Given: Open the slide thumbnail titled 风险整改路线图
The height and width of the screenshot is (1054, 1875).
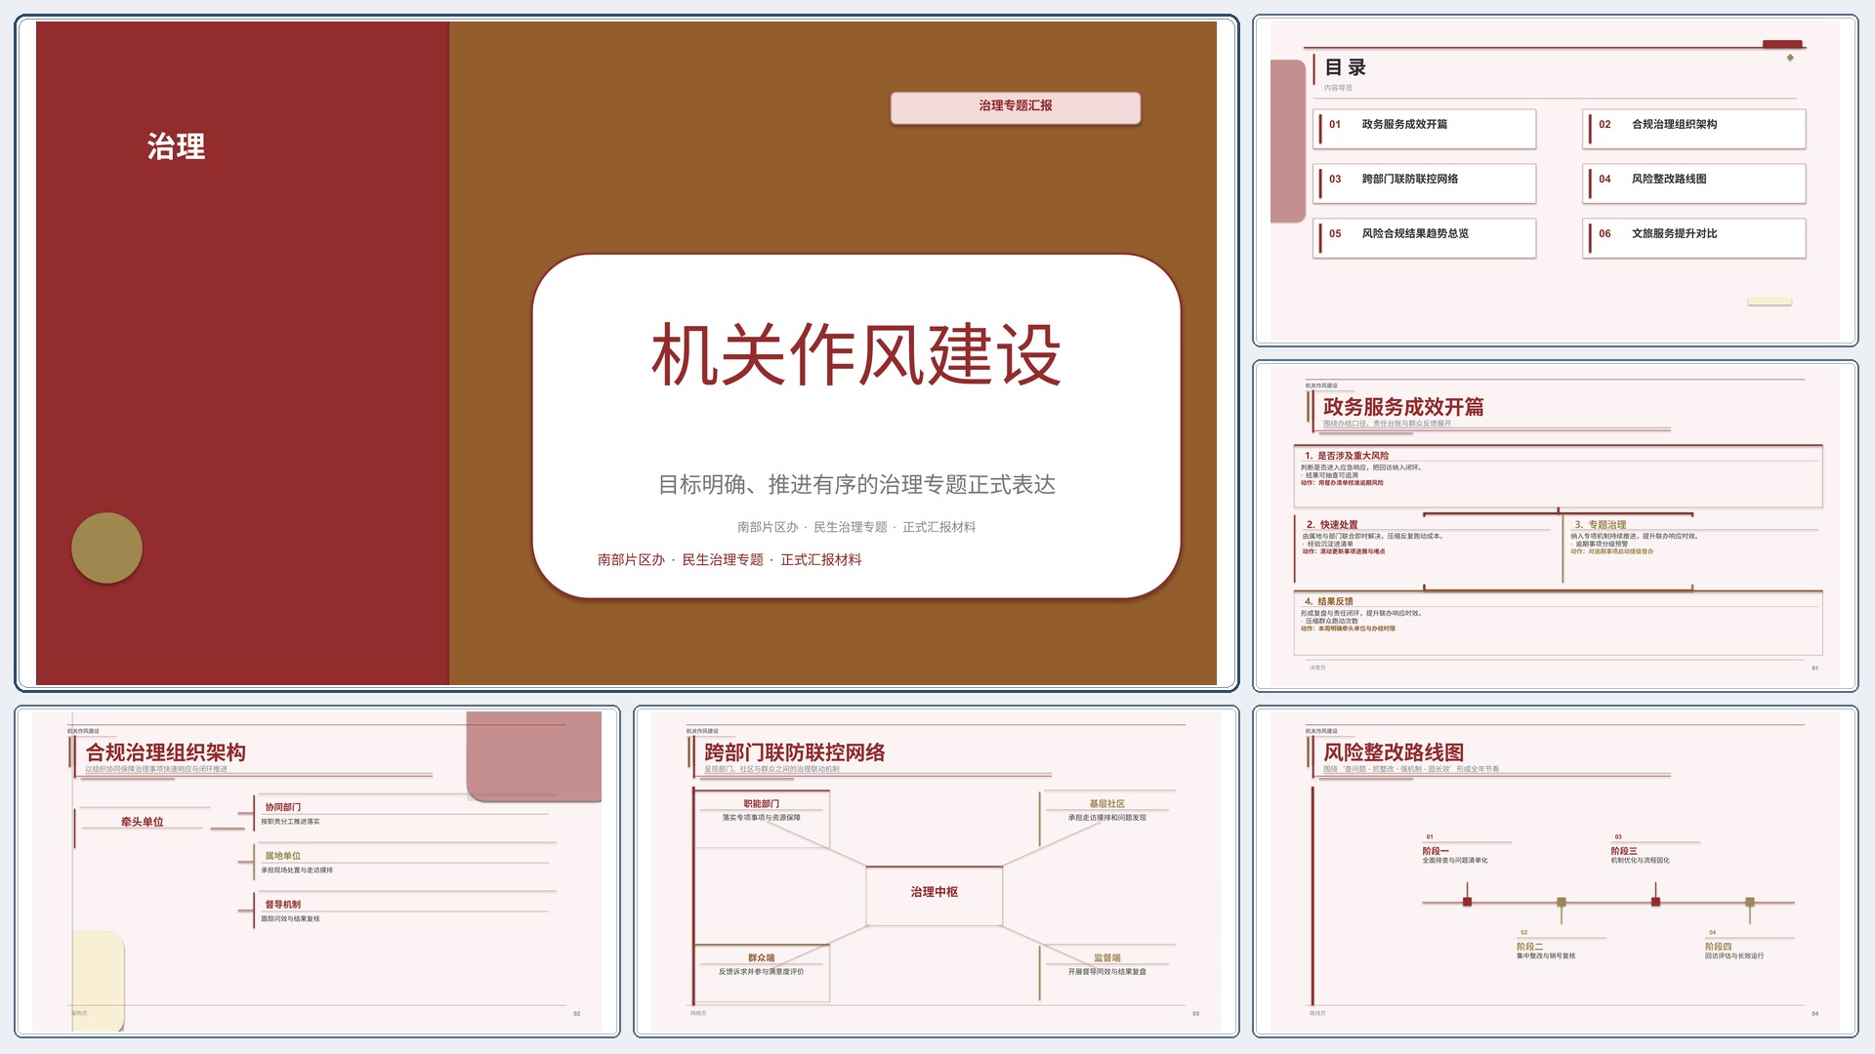Looking at the screenshot, I should 1555,872.
